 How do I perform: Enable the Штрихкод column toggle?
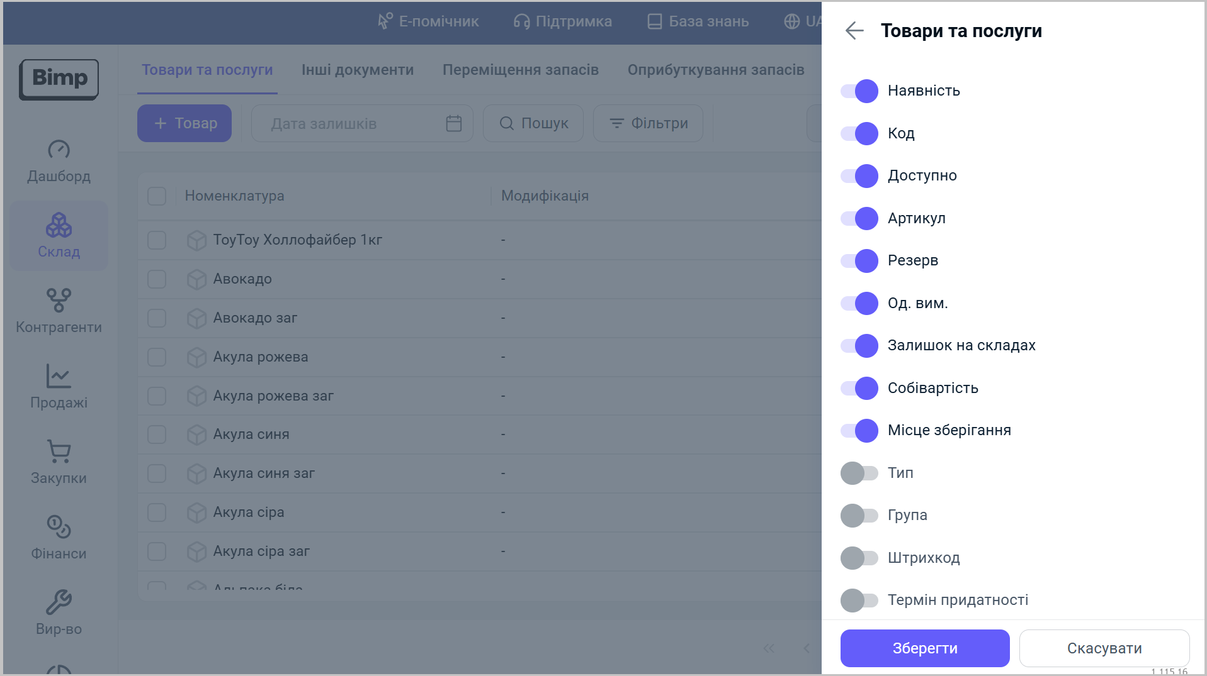[859, 558]
